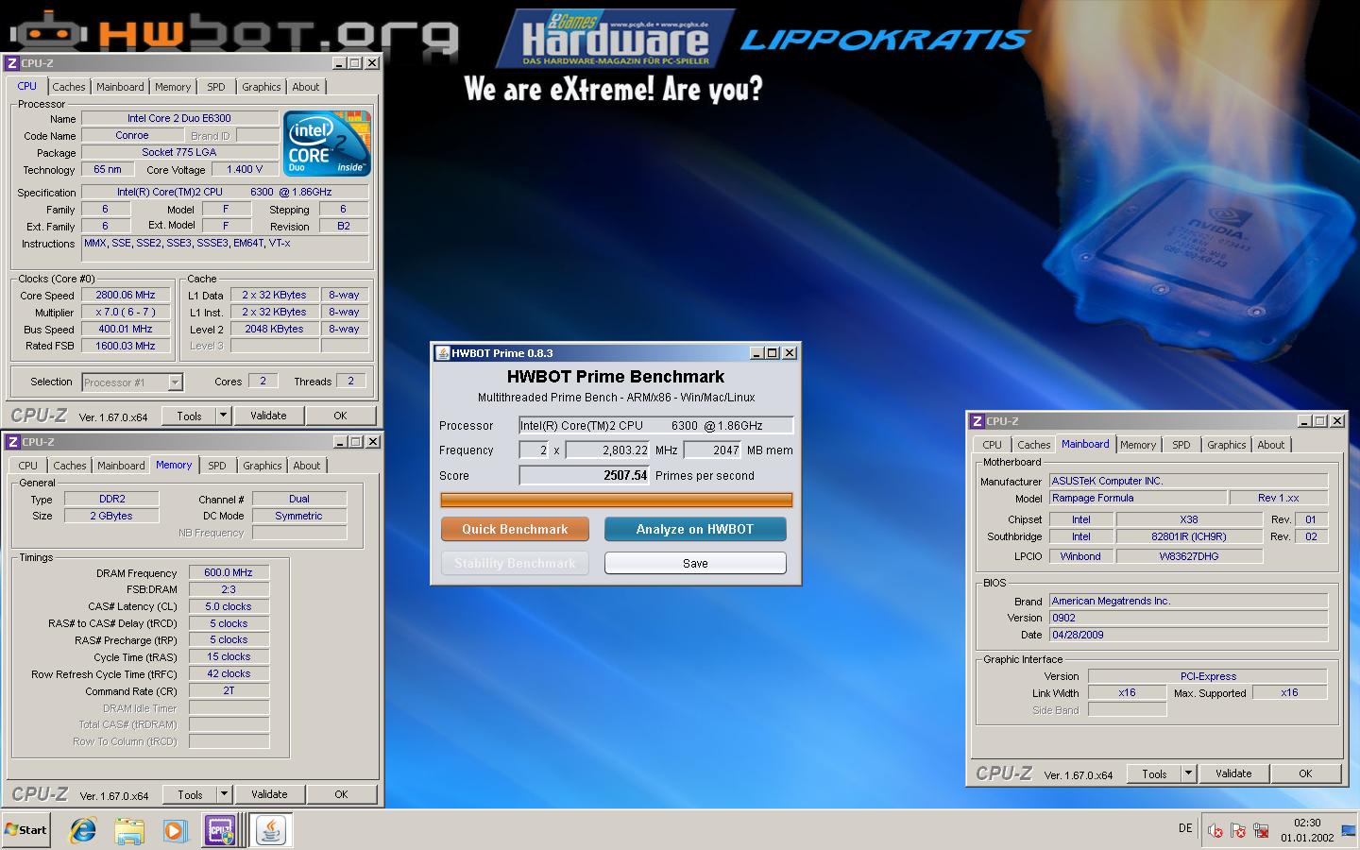Select the Code Name value Conroe
This screenshot has width=1360, height=850.
pyautogui.click(x=132, y=136)
